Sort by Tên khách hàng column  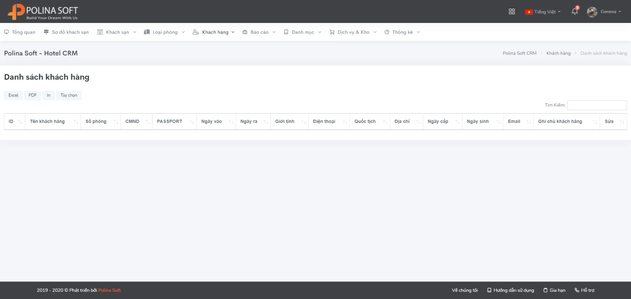53,121
